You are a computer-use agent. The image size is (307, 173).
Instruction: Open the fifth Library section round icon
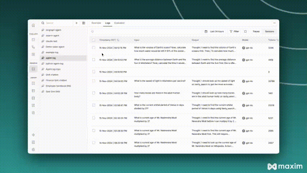(33, 113)
